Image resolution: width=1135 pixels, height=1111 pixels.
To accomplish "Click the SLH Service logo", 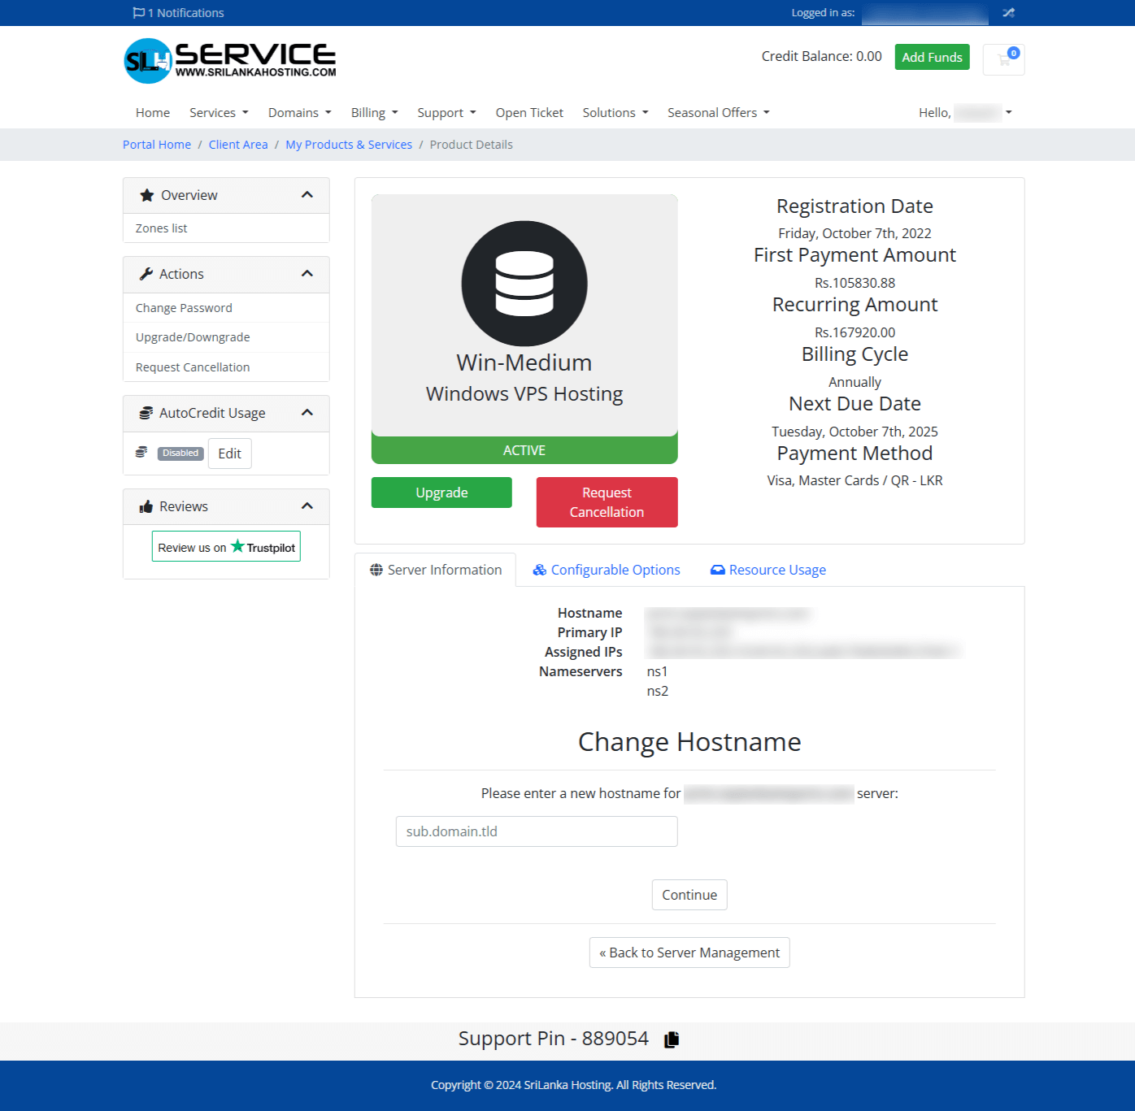I will pos(230,61).
